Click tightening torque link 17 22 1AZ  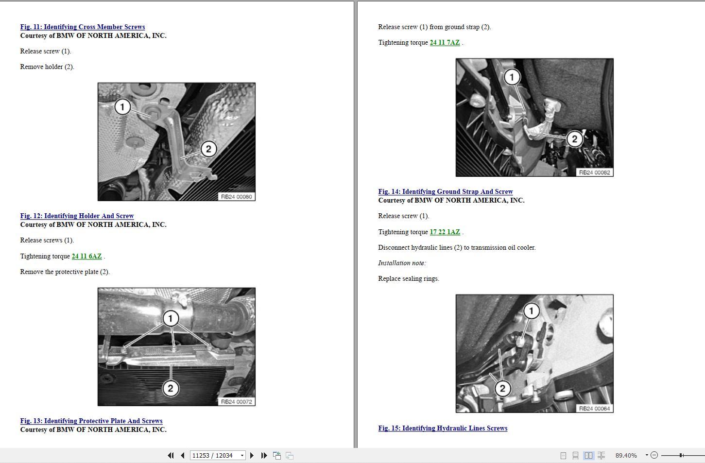(x=445, y=232)
